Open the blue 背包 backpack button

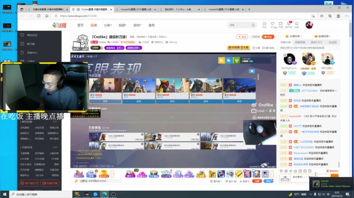point(268,181)
